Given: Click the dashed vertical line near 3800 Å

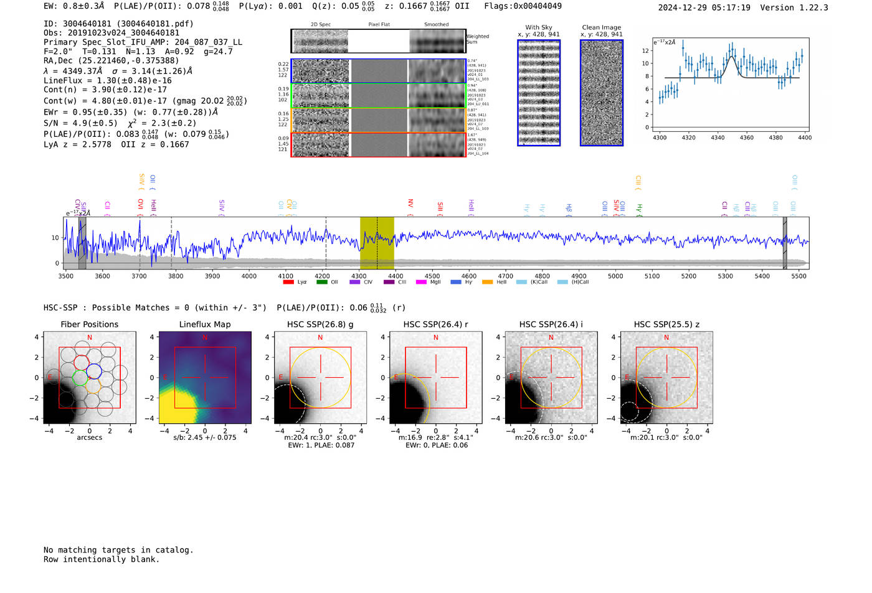Looking at the screenshot, I should (172, 243).
